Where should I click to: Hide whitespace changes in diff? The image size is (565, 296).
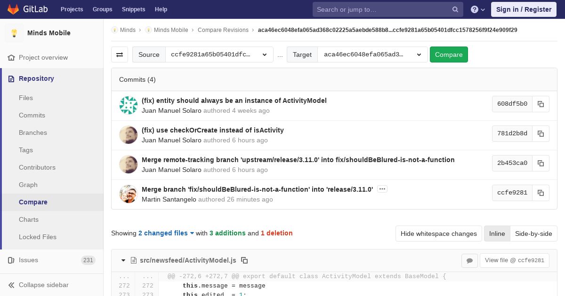[x=439, y=234]
